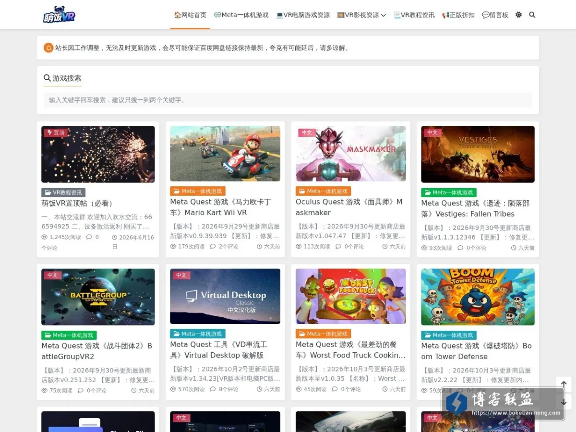
Task: Open 留言板 nav item
Action: point(495,15)
